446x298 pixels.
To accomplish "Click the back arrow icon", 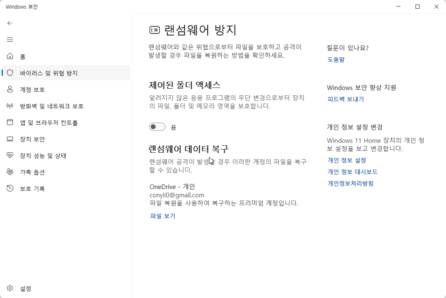I will coord(10,23).
